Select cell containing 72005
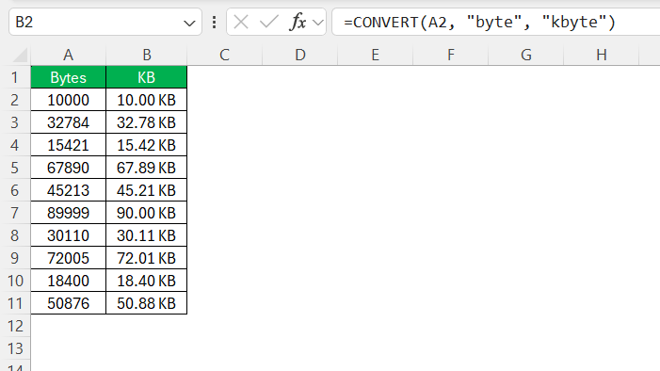Image resolution: width=660 pixels, height=371 pixels. [x=68, y=258]
